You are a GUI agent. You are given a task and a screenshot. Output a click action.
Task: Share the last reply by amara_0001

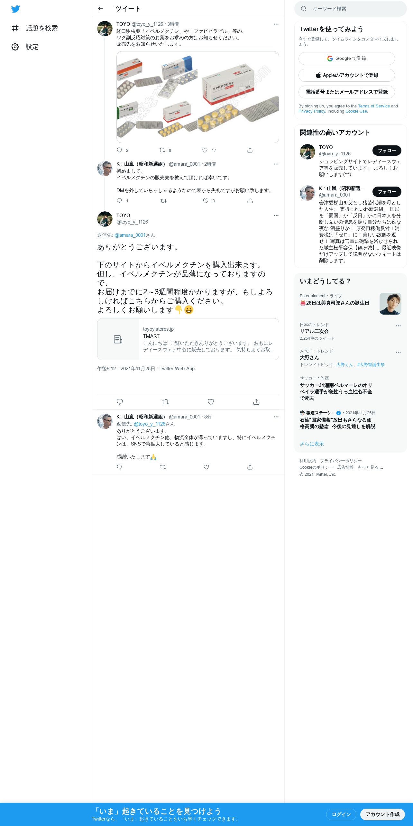pyautogui.click(x=250, y=467)
